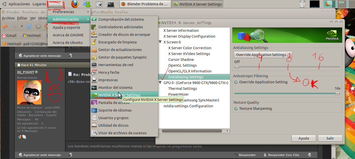Image resolution: width=355 pixels, height=159 pixels.
Task: Click DJ_FIGHT avatar image
Action: pyautogui.click(x=29, y=92)
